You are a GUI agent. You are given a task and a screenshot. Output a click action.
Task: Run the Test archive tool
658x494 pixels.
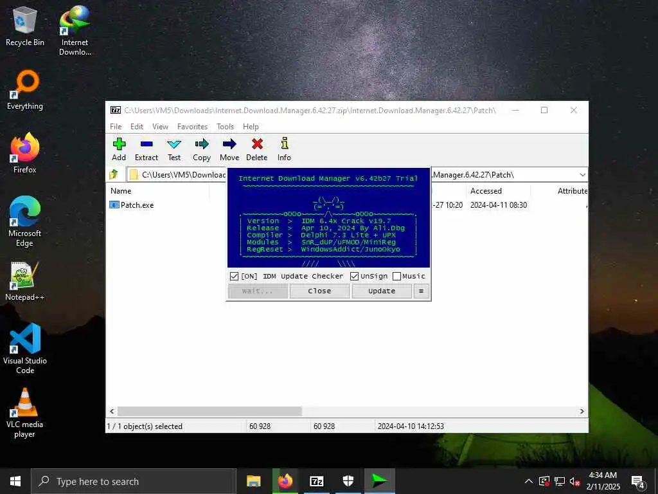(x=174, y=149)
